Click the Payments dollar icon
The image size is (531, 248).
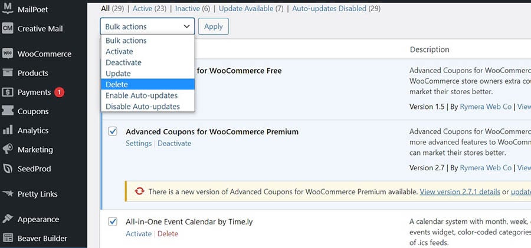coord(8,92)
